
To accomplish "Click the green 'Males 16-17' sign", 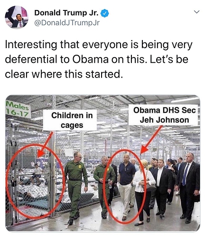I will point(18,110).
